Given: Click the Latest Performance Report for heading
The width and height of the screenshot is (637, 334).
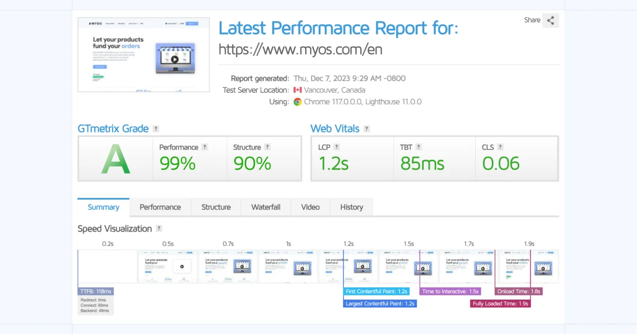Looking at the screenshot, I should 338,28.
